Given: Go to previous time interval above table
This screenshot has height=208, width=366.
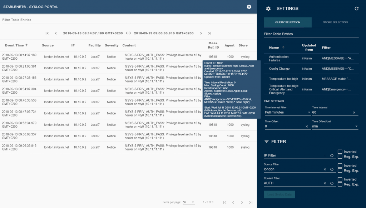Looking at the screenshot, I should click(x=56, y=33).
